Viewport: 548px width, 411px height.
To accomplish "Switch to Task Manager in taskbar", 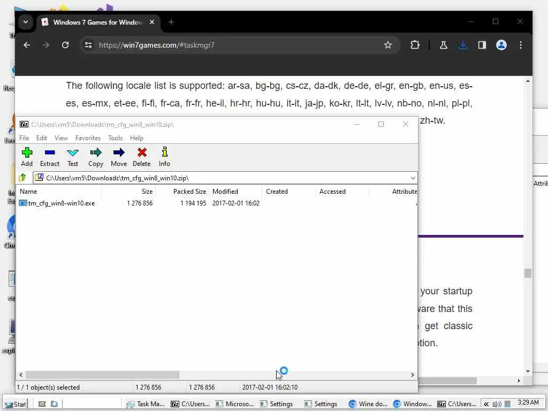I will point(145,404).
